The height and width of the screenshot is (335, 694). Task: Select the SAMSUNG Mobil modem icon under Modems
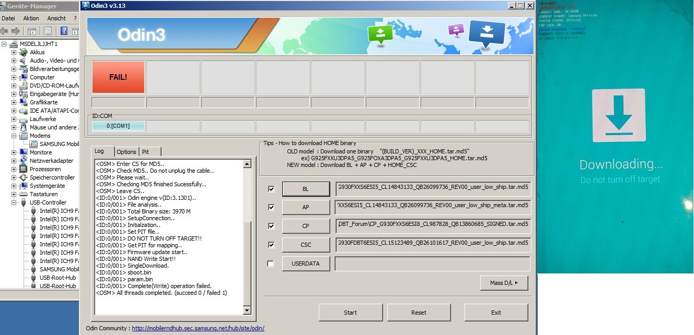34,144
